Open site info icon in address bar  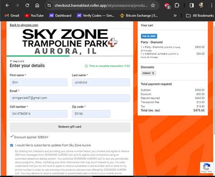tap(49, 5)
